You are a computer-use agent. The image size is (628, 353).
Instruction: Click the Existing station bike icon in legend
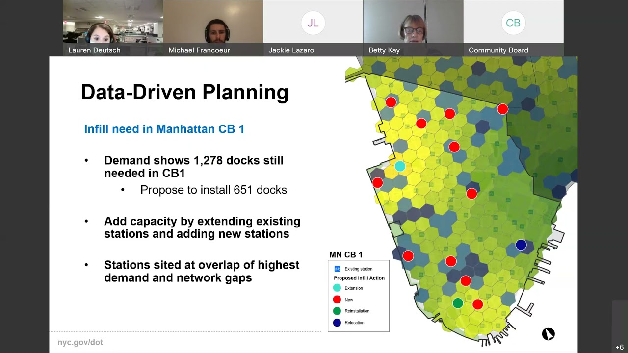pos(337,269)
